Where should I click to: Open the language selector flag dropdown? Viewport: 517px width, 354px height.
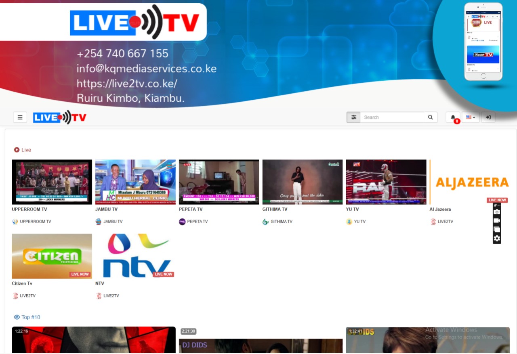click(470, 117)
